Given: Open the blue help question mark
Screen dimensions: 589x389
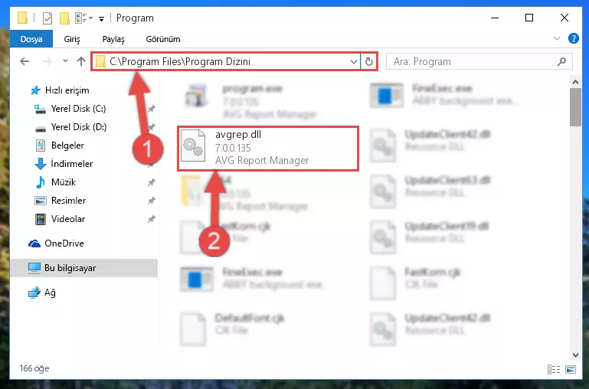Looking at the screenshot, I should (573, 38).
